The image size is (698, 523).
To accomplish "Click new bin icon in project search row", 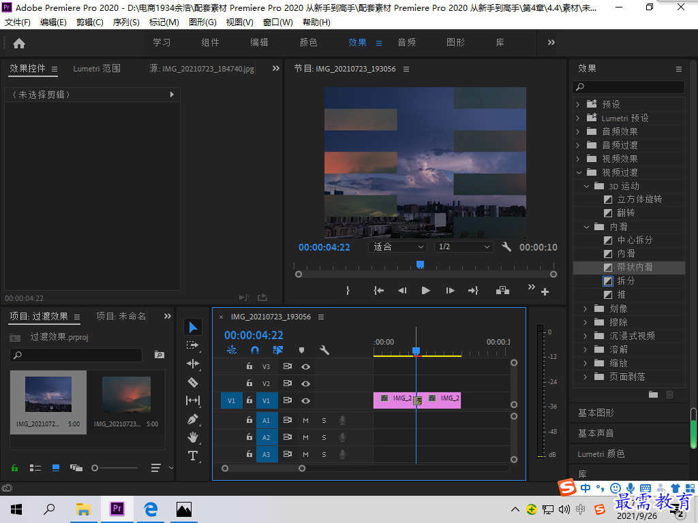I will point(160,354).
